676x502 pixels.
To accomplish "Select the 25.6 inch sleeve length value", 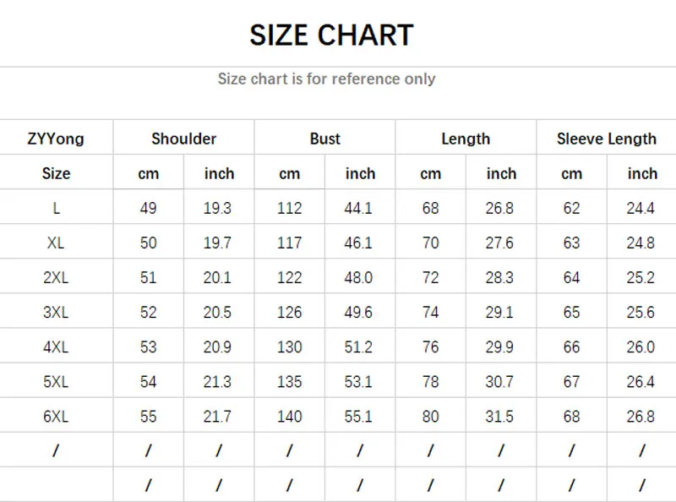I will point(641,312).
